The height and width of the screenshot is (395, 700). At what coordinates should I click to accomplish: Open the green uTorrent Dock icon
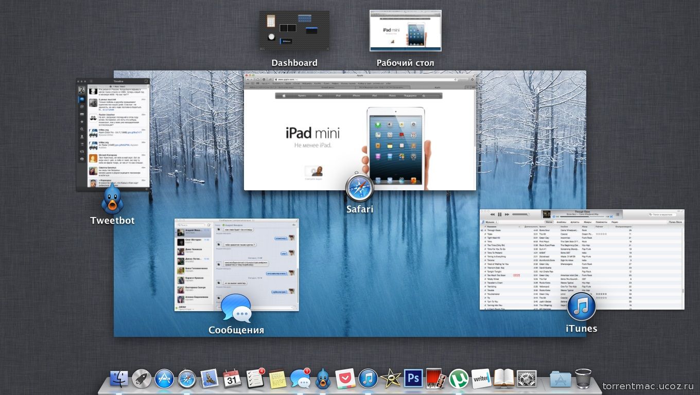click(x=458, y=379)
